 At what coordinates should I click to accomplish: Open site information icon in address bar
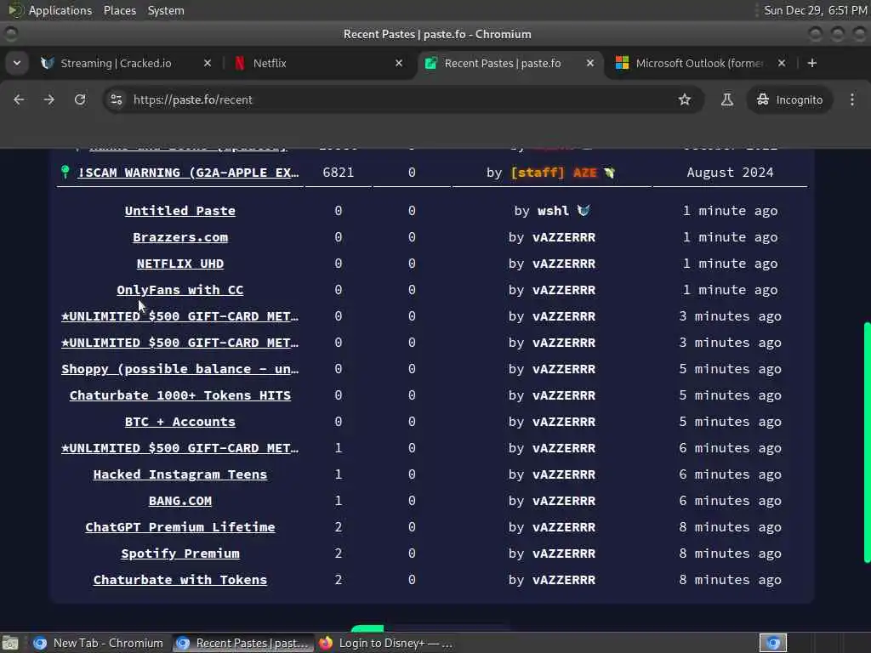pos(117,99)
